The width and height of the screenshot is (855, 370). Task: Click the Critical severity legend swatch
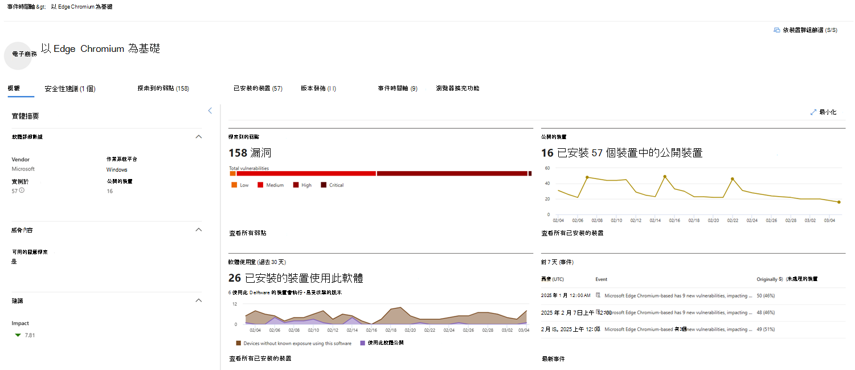(324, 185)
